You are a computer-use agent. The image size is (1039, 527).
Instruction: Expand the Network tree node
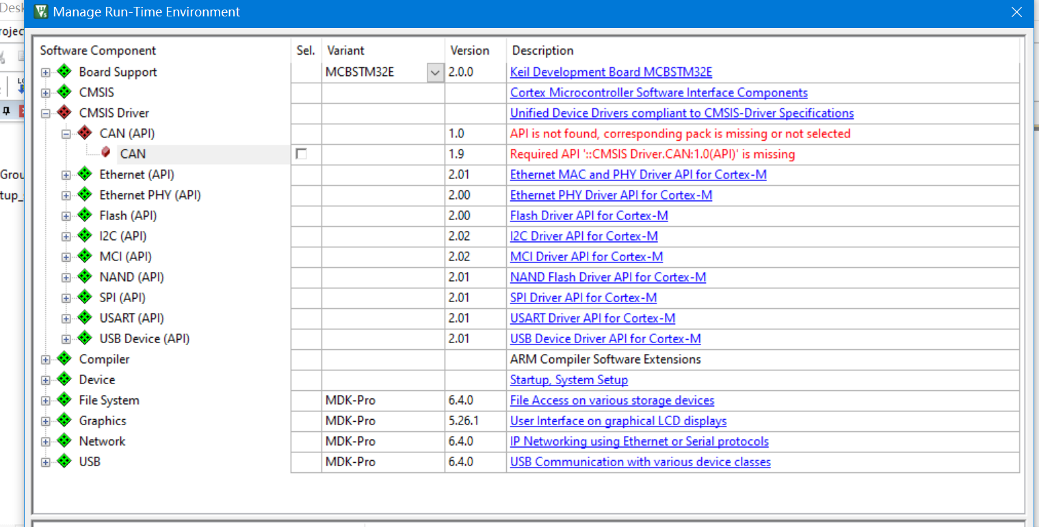[x=45, y=442]
